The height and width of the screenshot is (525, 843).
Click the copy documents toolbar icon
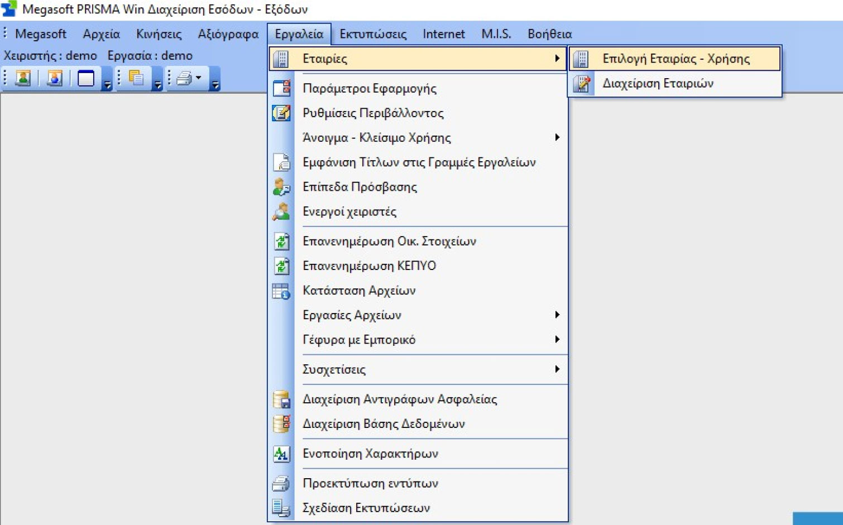click(x=136, y=78)
